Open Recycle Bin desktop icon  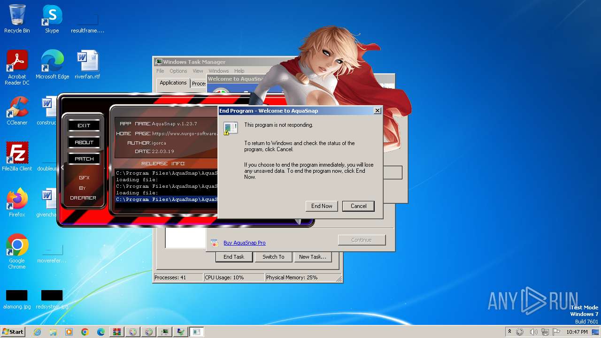17,19
